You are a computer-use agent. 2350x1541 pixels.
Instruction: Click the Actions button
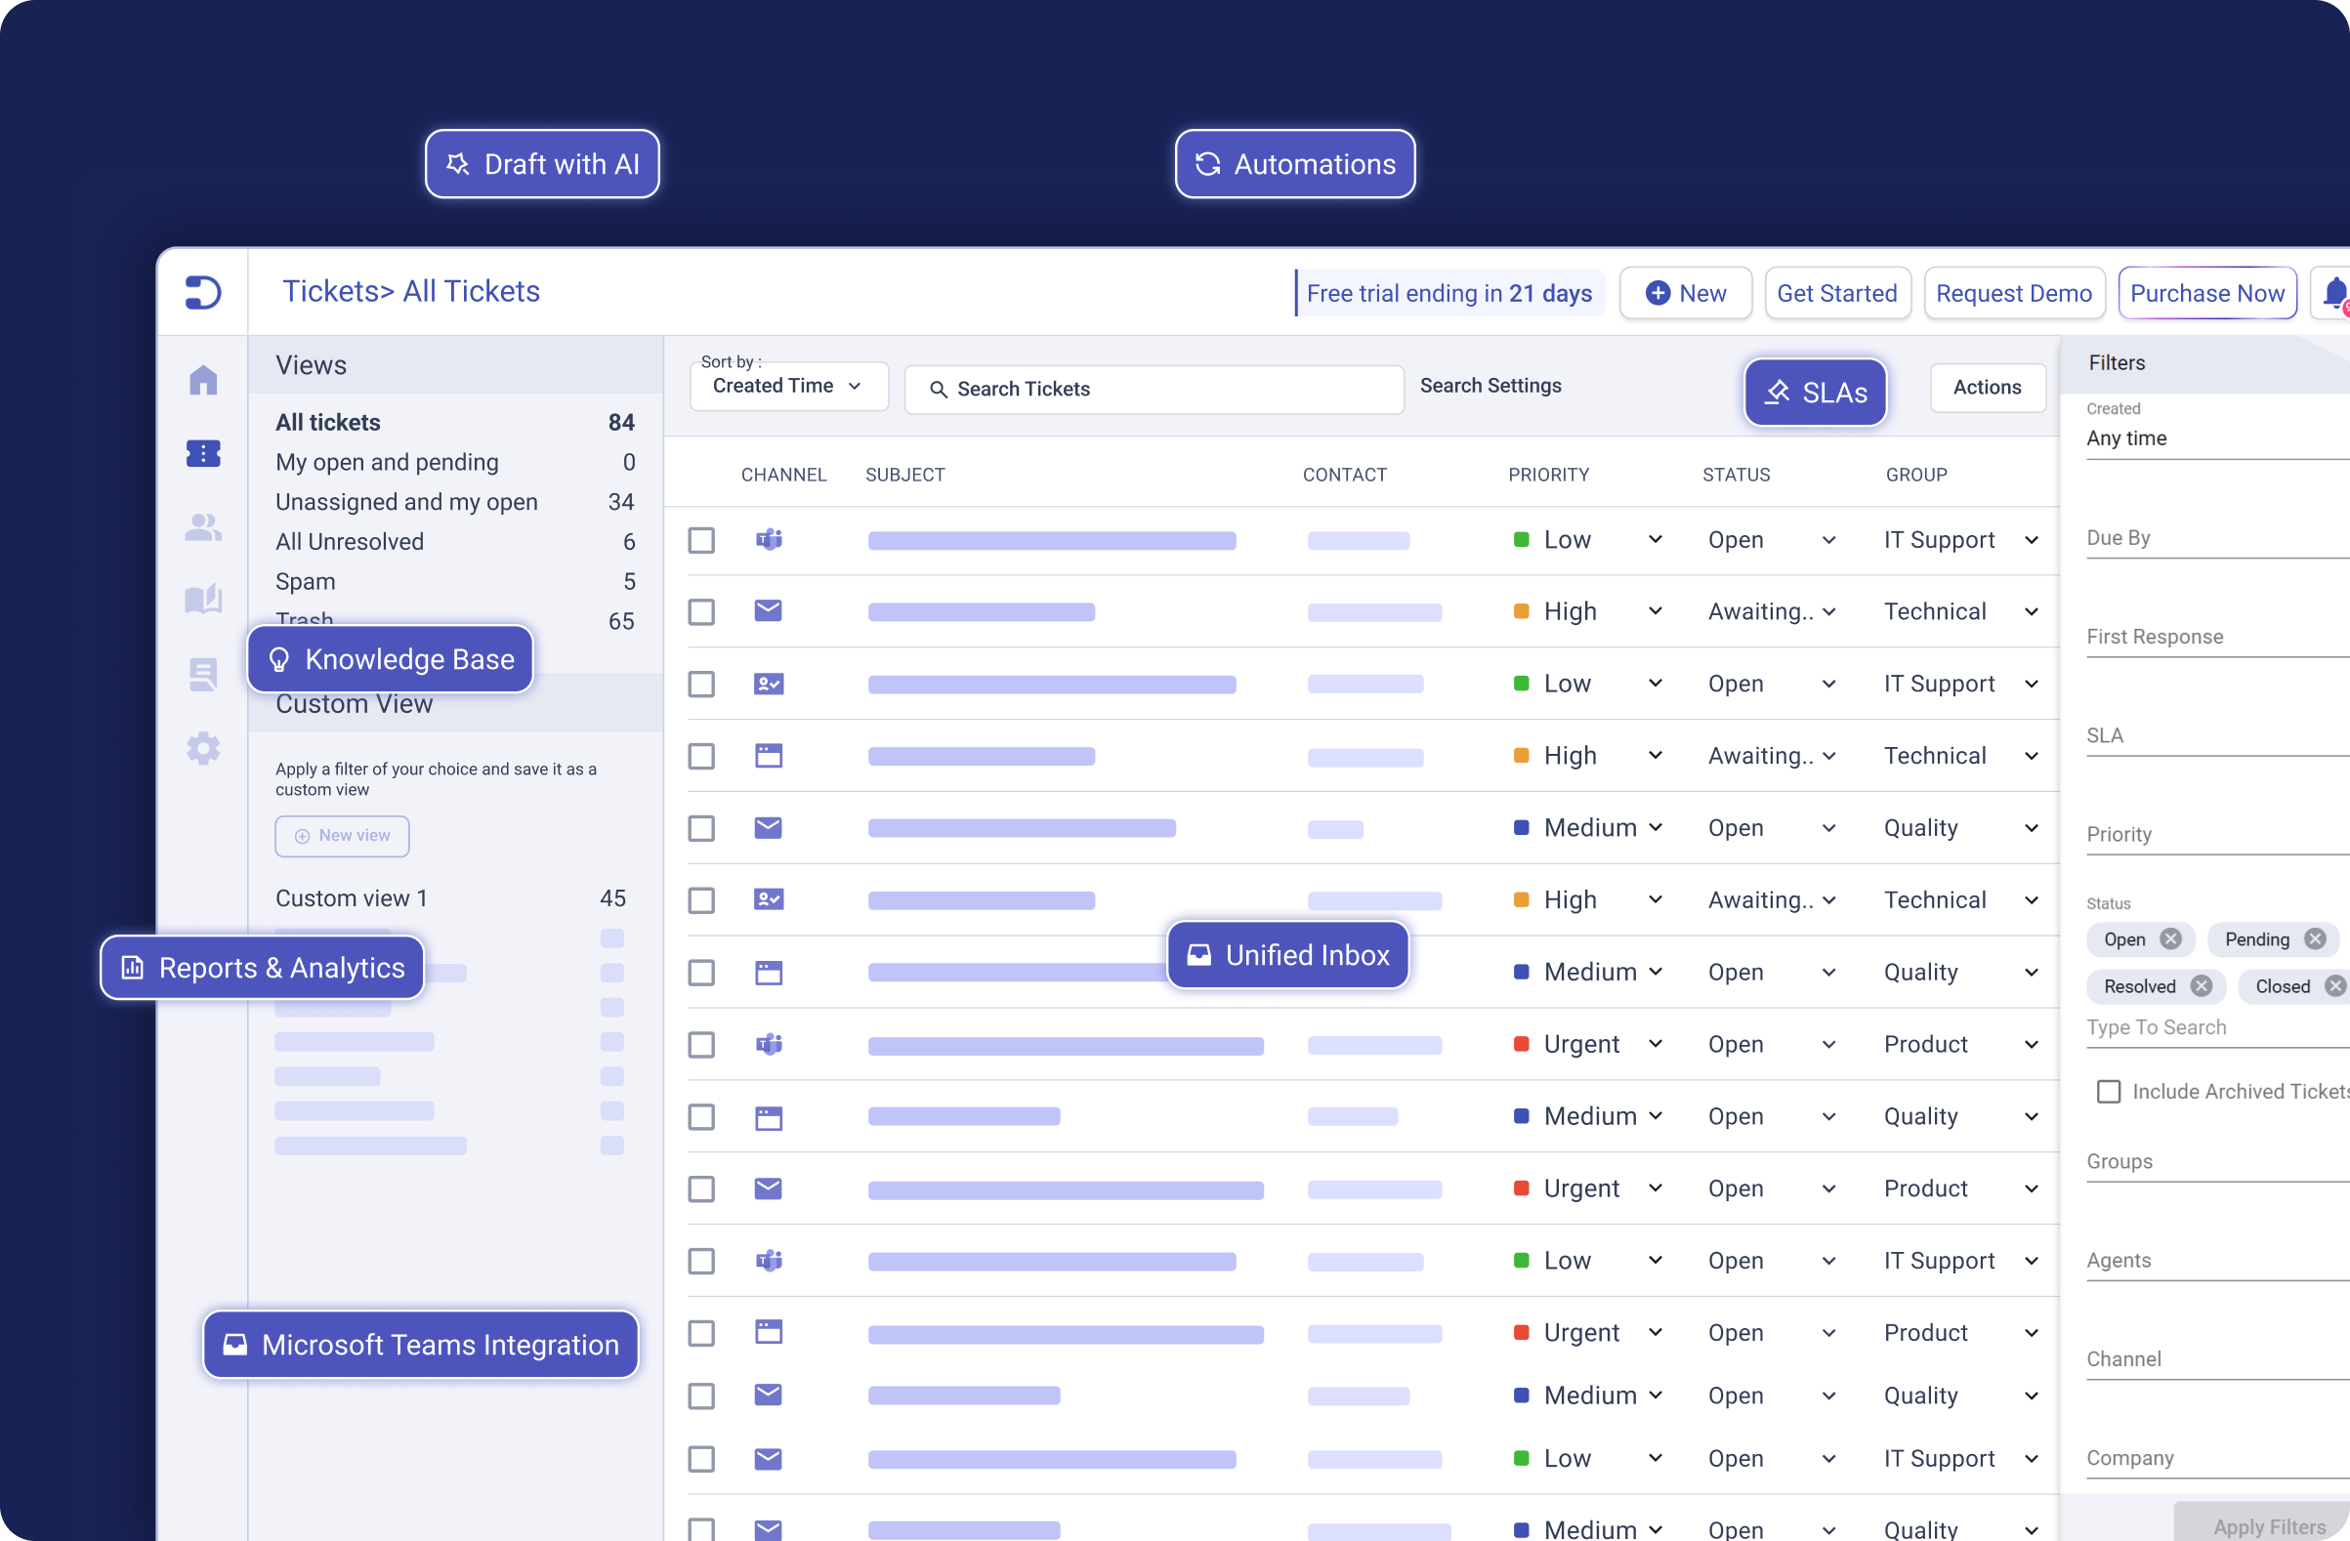click(x=1987, y=387)
